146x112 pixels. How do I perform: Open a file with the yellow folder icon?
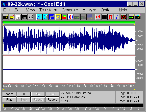point(12,17)
